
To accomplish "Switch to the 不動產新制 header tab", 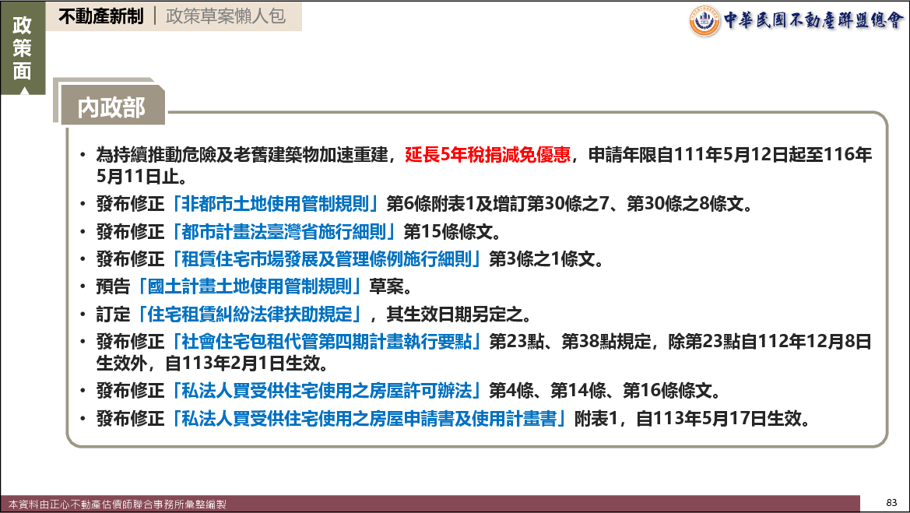I will 101,16.
